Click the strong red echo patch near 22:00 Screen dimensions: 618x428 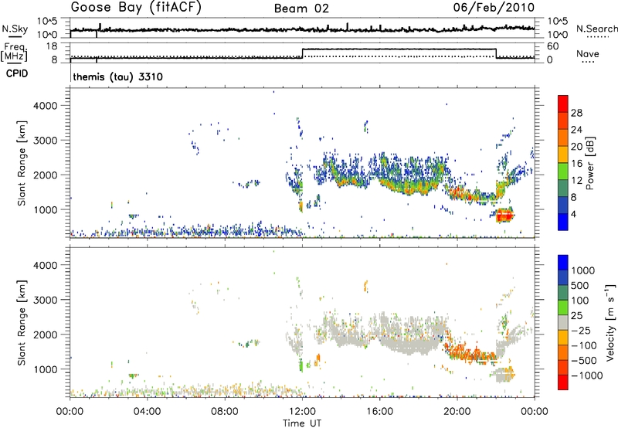coord(505,216)
